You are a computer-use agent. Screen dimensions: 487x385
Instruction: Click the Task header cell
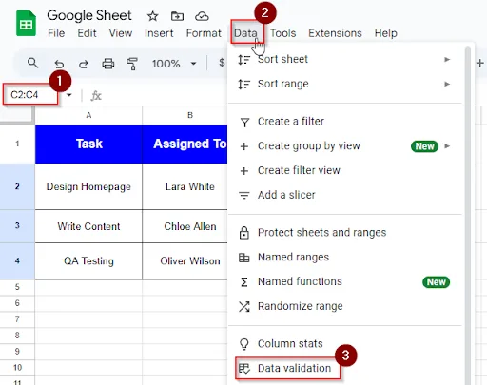(88, 144)
